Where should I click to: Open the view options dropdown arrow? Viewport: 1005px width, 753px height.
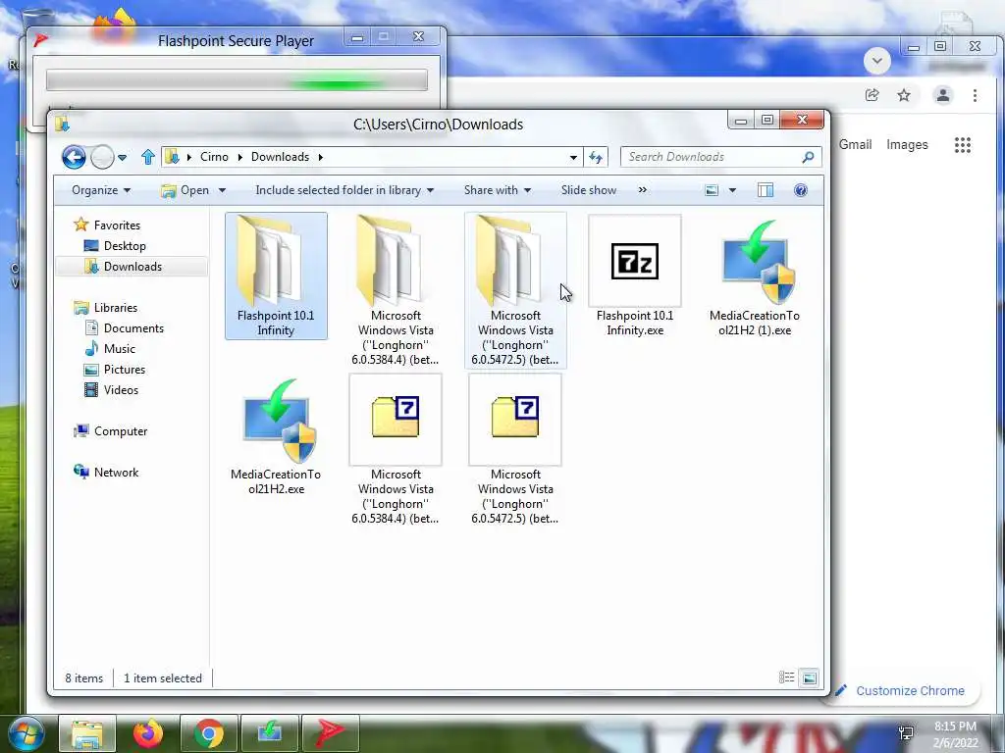pos(732,190)
